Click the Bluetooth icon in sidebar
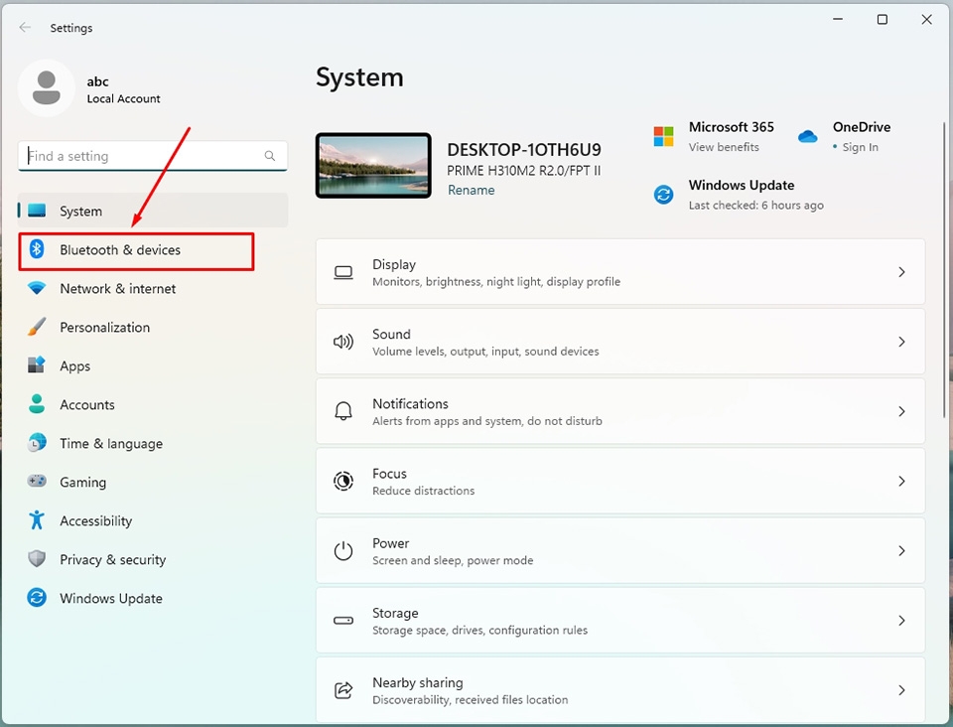Screen dimensions: 953x727 37,249
